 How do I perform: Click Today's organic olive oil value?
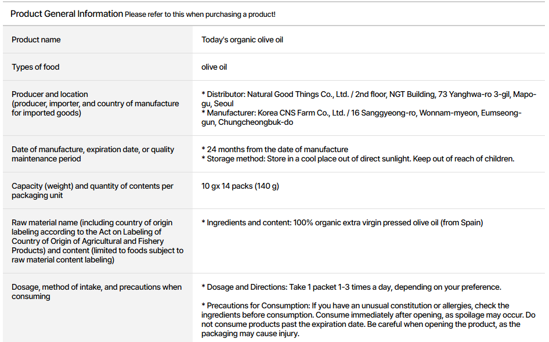click(242, 40)
